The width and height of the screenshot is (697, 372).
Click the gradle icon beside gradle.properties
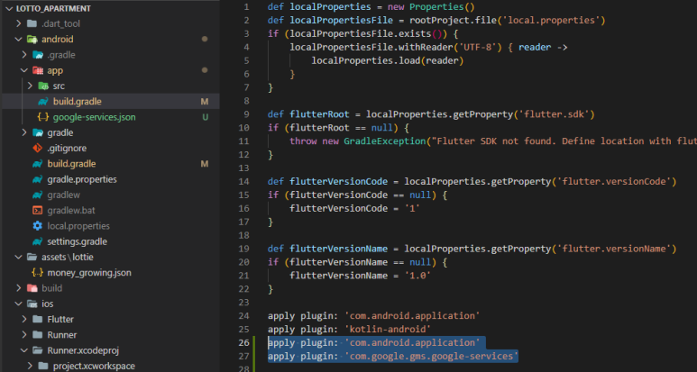[x=38, y=179]
